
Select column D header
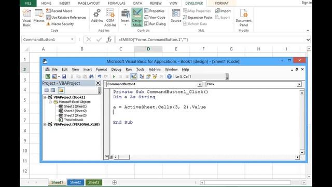[x=148, y=49]
